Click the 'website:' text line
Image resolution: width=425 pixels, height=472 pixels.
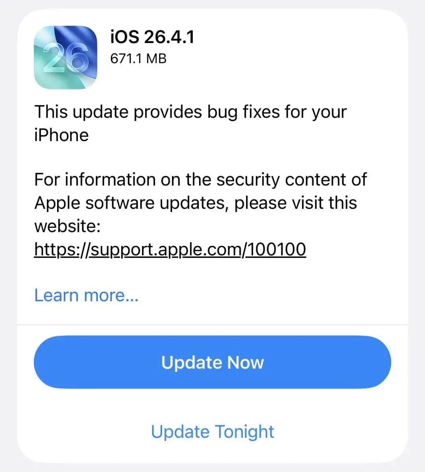67,226
